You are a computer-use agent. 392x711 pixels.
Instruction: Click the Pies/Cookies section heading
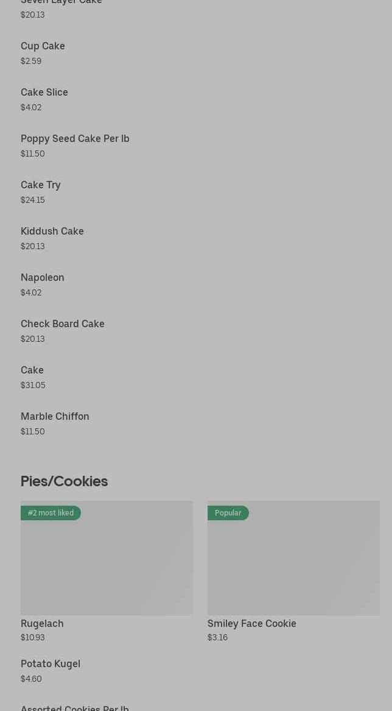pos(64,481)
